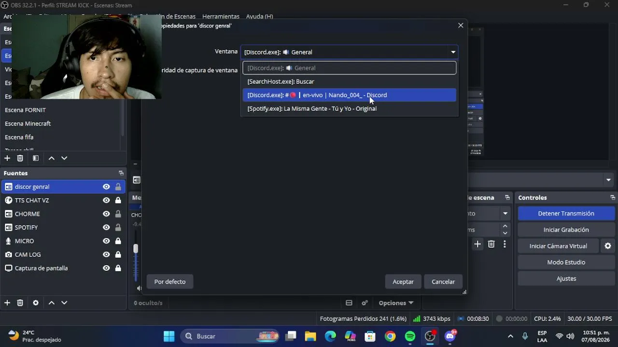Choose the [SearchHost.exe]: Buscar option

[x=349, y=81]
